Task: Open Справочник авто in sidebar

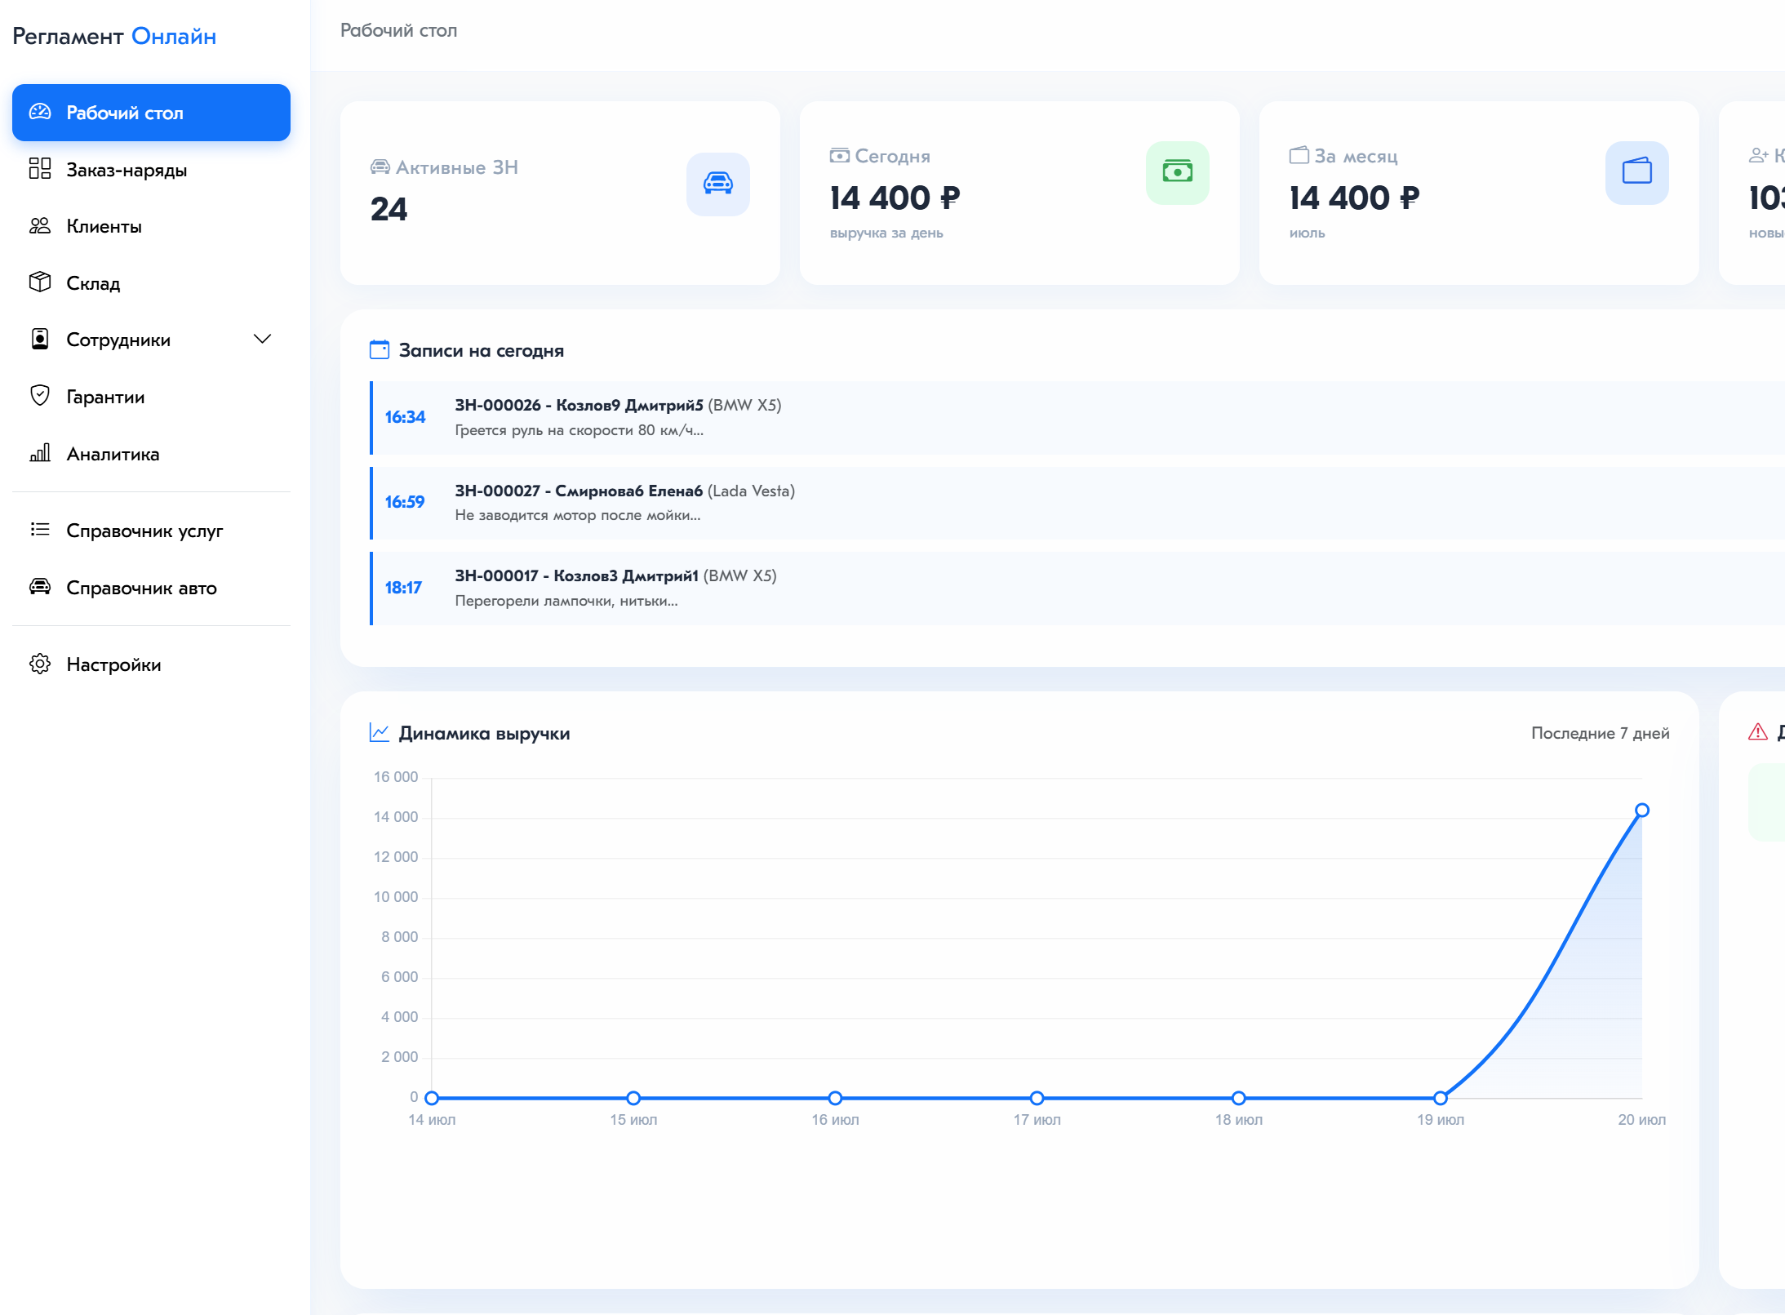Action: (x=151, y=587)
